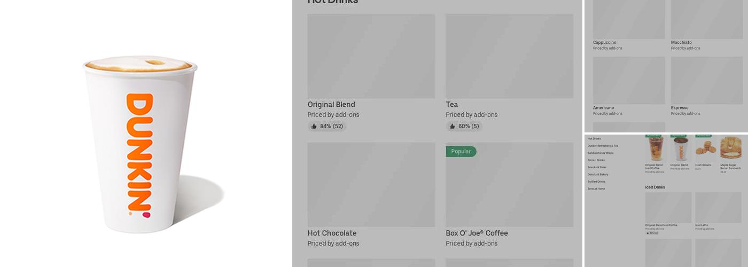Click the thumbs-up icon under Tea

click(453, 127)
